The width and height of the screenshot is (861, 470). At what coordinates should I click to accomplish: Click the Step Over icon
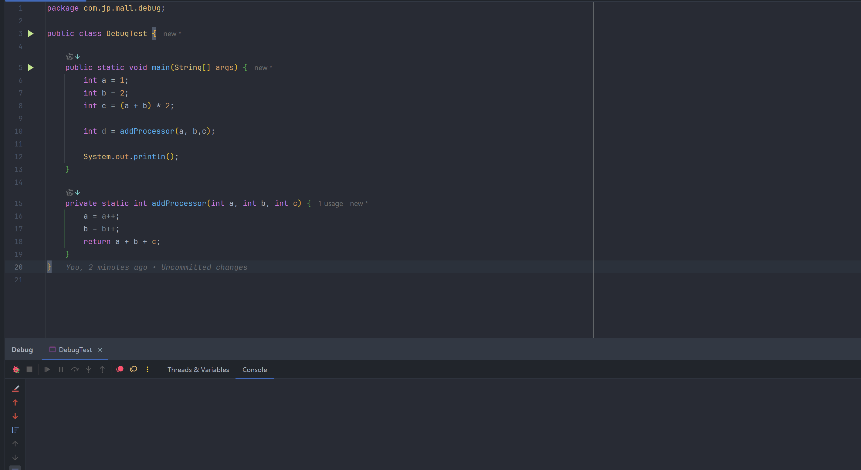coord(75,369)
